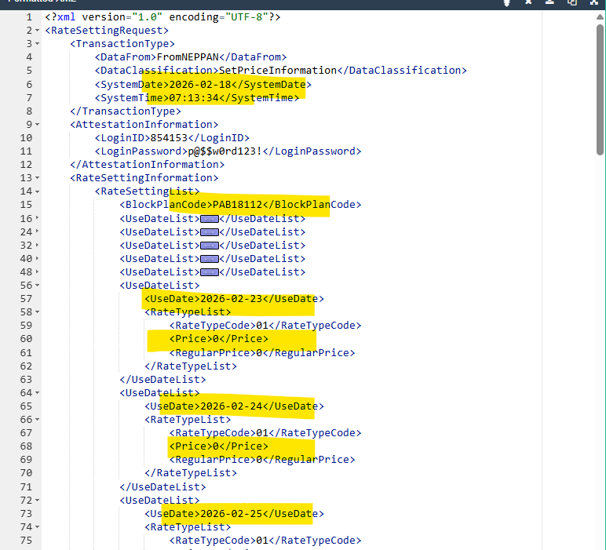Open folded placeholder on line 48 UseDateList
Screen dimensions: 606x550
210,272
